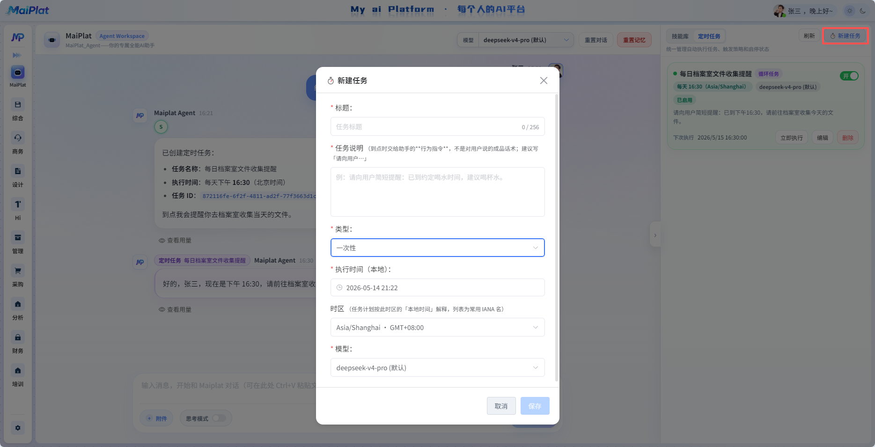Open the 分析 sidebar section
Image resolution: width=875 pixels, height=447 pixels.
point(18,309)
